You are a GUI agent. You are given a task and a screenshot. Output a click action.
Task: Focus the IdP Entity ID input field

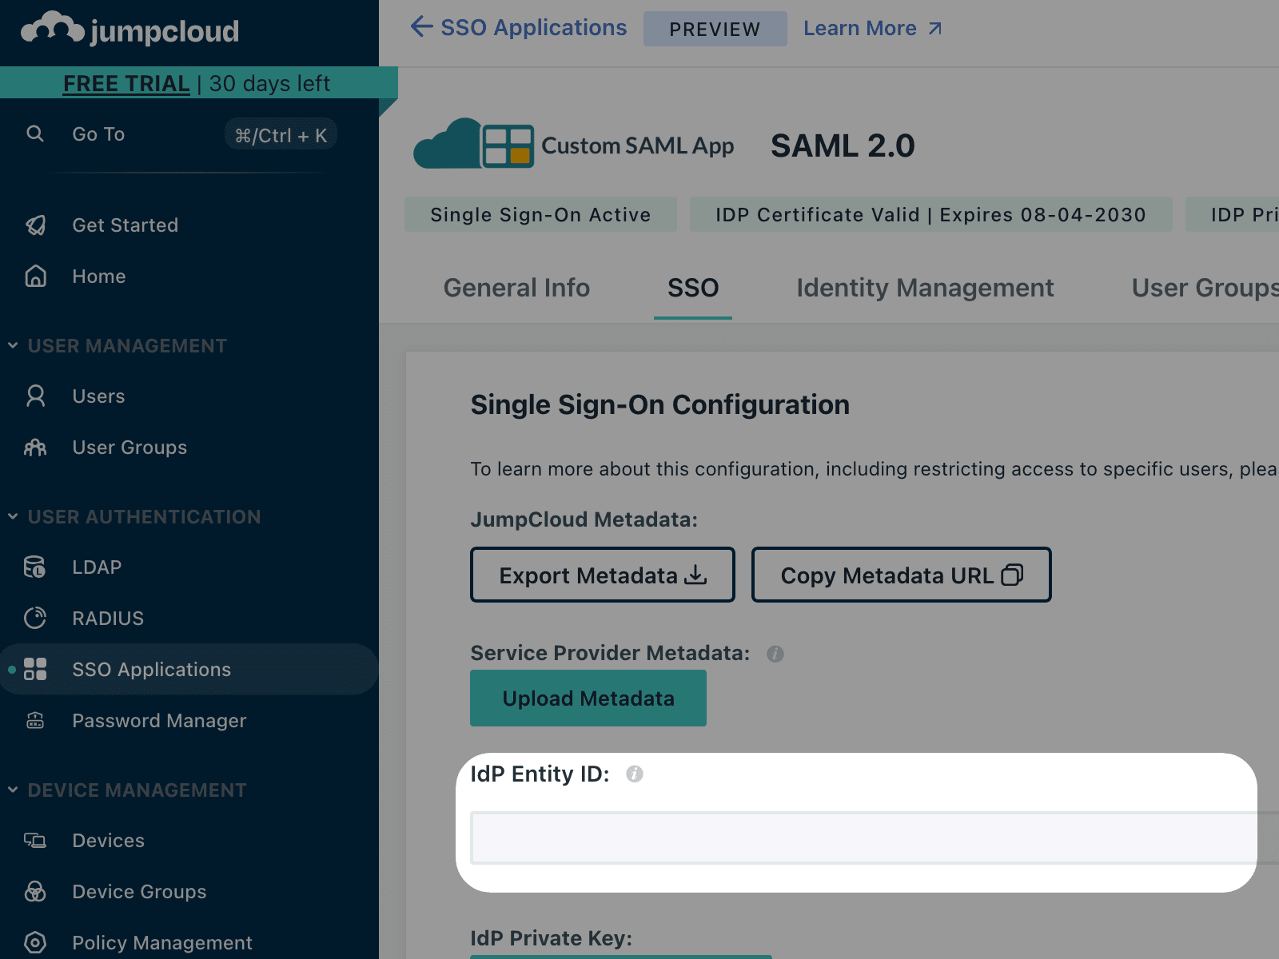tap(875, 838)
